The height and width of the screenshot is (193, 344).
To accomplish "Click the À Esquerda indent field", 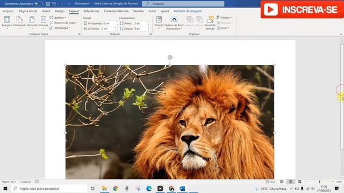I will (x=109, y=23).
